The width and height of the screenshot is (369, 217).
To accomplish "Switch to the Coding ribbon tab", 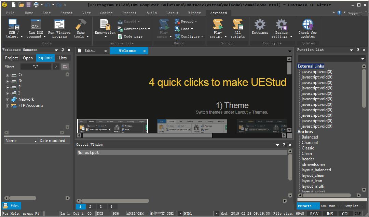I will pos(106,13).
